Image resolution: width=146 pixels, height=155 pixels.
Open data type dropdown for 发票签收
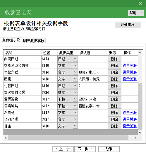click(75, 99)
